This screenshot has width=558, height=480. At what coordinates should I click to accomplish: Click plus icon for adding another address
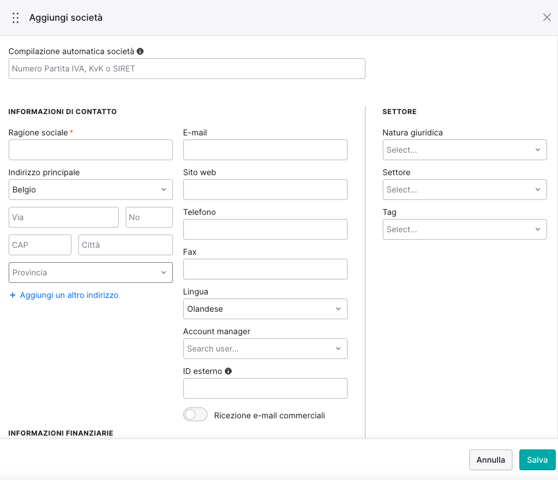coord(13,295)
